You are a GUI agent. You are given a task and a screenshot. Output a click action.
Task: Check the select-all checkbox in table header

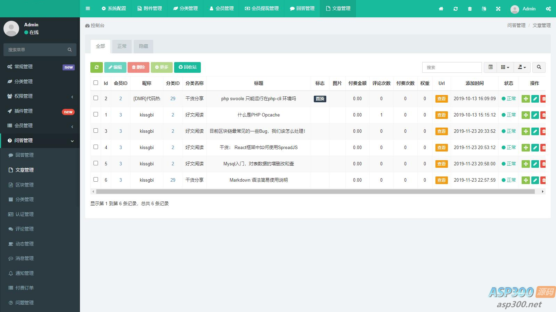[x=96, y=83]
